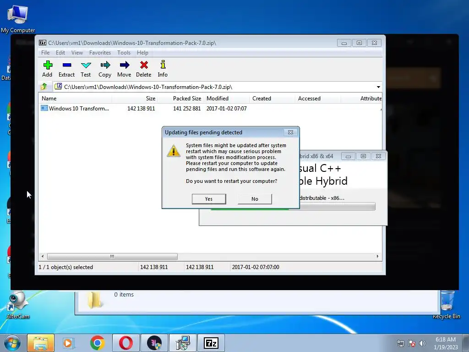Click the horizontal scrollbar thumb in 7-Zip
Screen dimensions: 469x352
point(112,257)
